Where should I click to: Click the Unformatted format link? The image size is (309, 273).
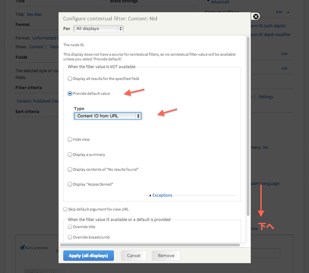point(45,38)
